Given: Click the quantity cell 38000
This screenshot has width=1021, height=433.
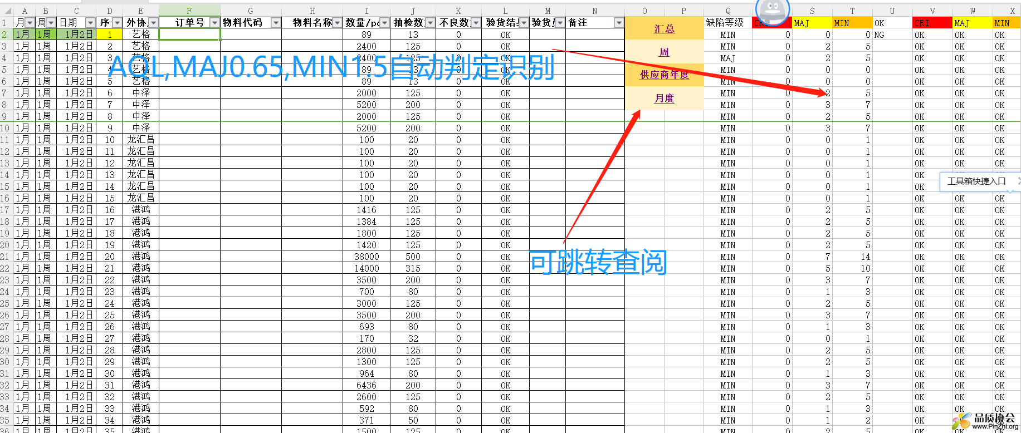Looking at the screenshot, I should [x=367, y=257].
